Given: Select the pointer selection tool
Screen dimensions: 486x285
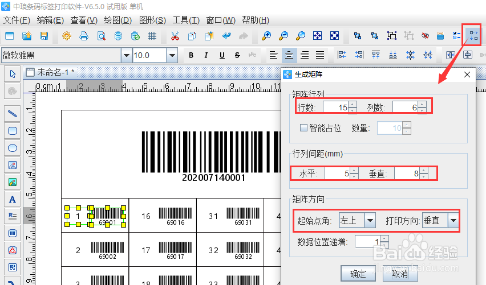Looking at the screenshot, I should pos(13,74).
